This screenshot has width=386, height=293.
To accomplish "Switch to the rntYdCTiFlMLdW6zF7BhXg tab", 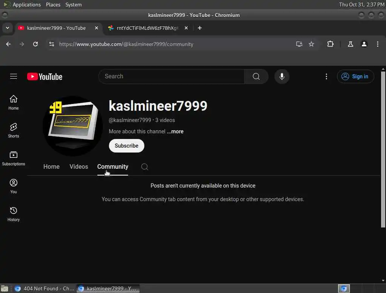I will [148, 28].
